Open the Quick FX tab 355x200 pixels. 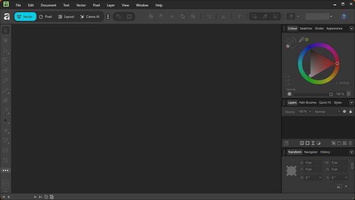(325, 102)
